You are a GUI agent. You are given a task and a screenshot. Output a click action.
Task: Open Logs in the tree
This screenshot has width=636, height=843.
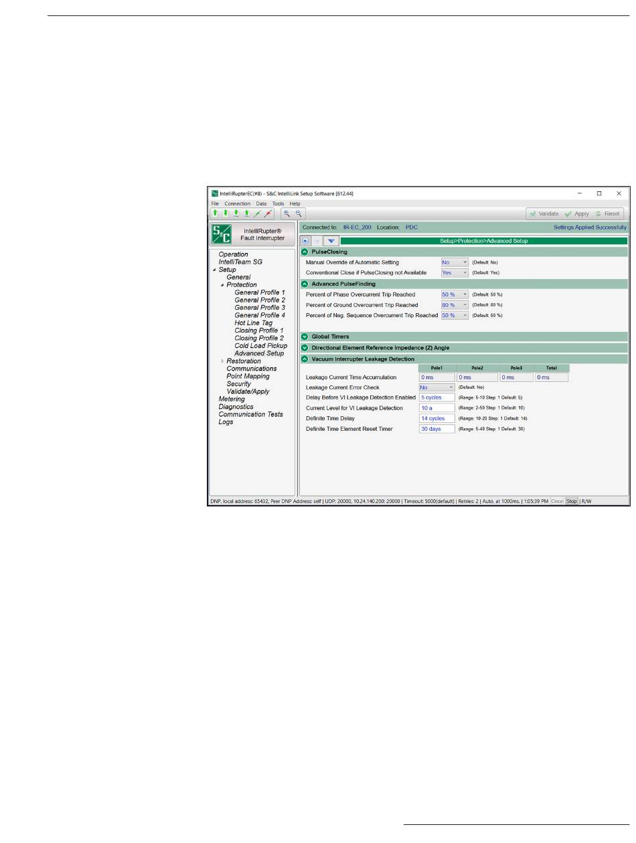(x=226, y=422)
